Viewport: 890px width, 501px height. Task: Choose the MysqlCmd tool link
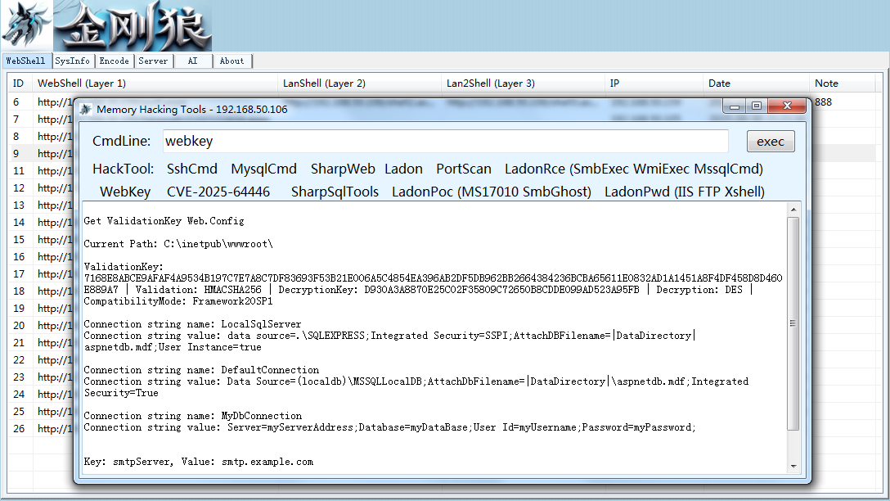263,169
